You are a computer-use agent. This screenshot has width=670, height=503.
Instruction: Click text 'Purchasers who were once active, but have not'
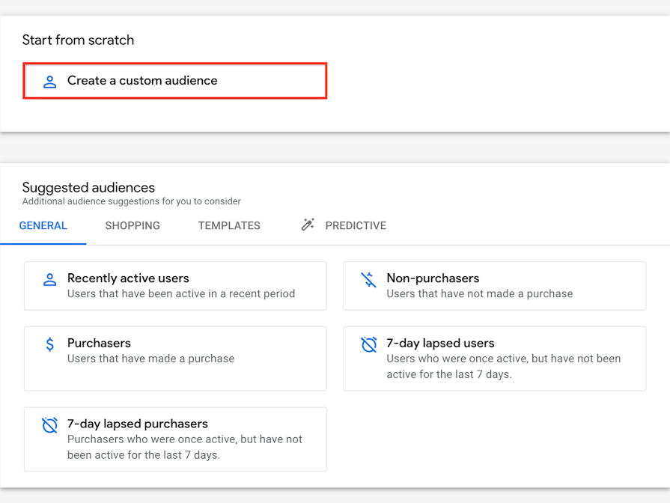[x=185, y=439]
